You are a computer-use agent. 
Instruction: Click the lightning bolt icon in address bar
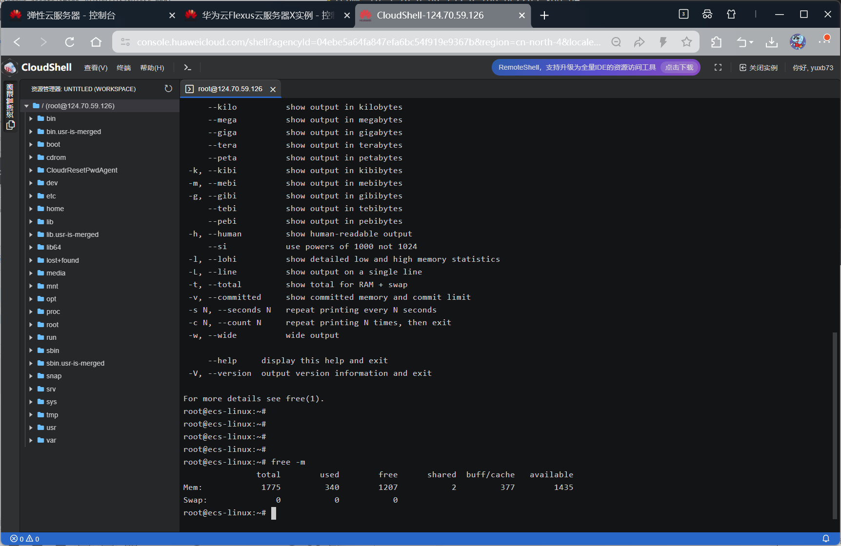pos(663,42)
